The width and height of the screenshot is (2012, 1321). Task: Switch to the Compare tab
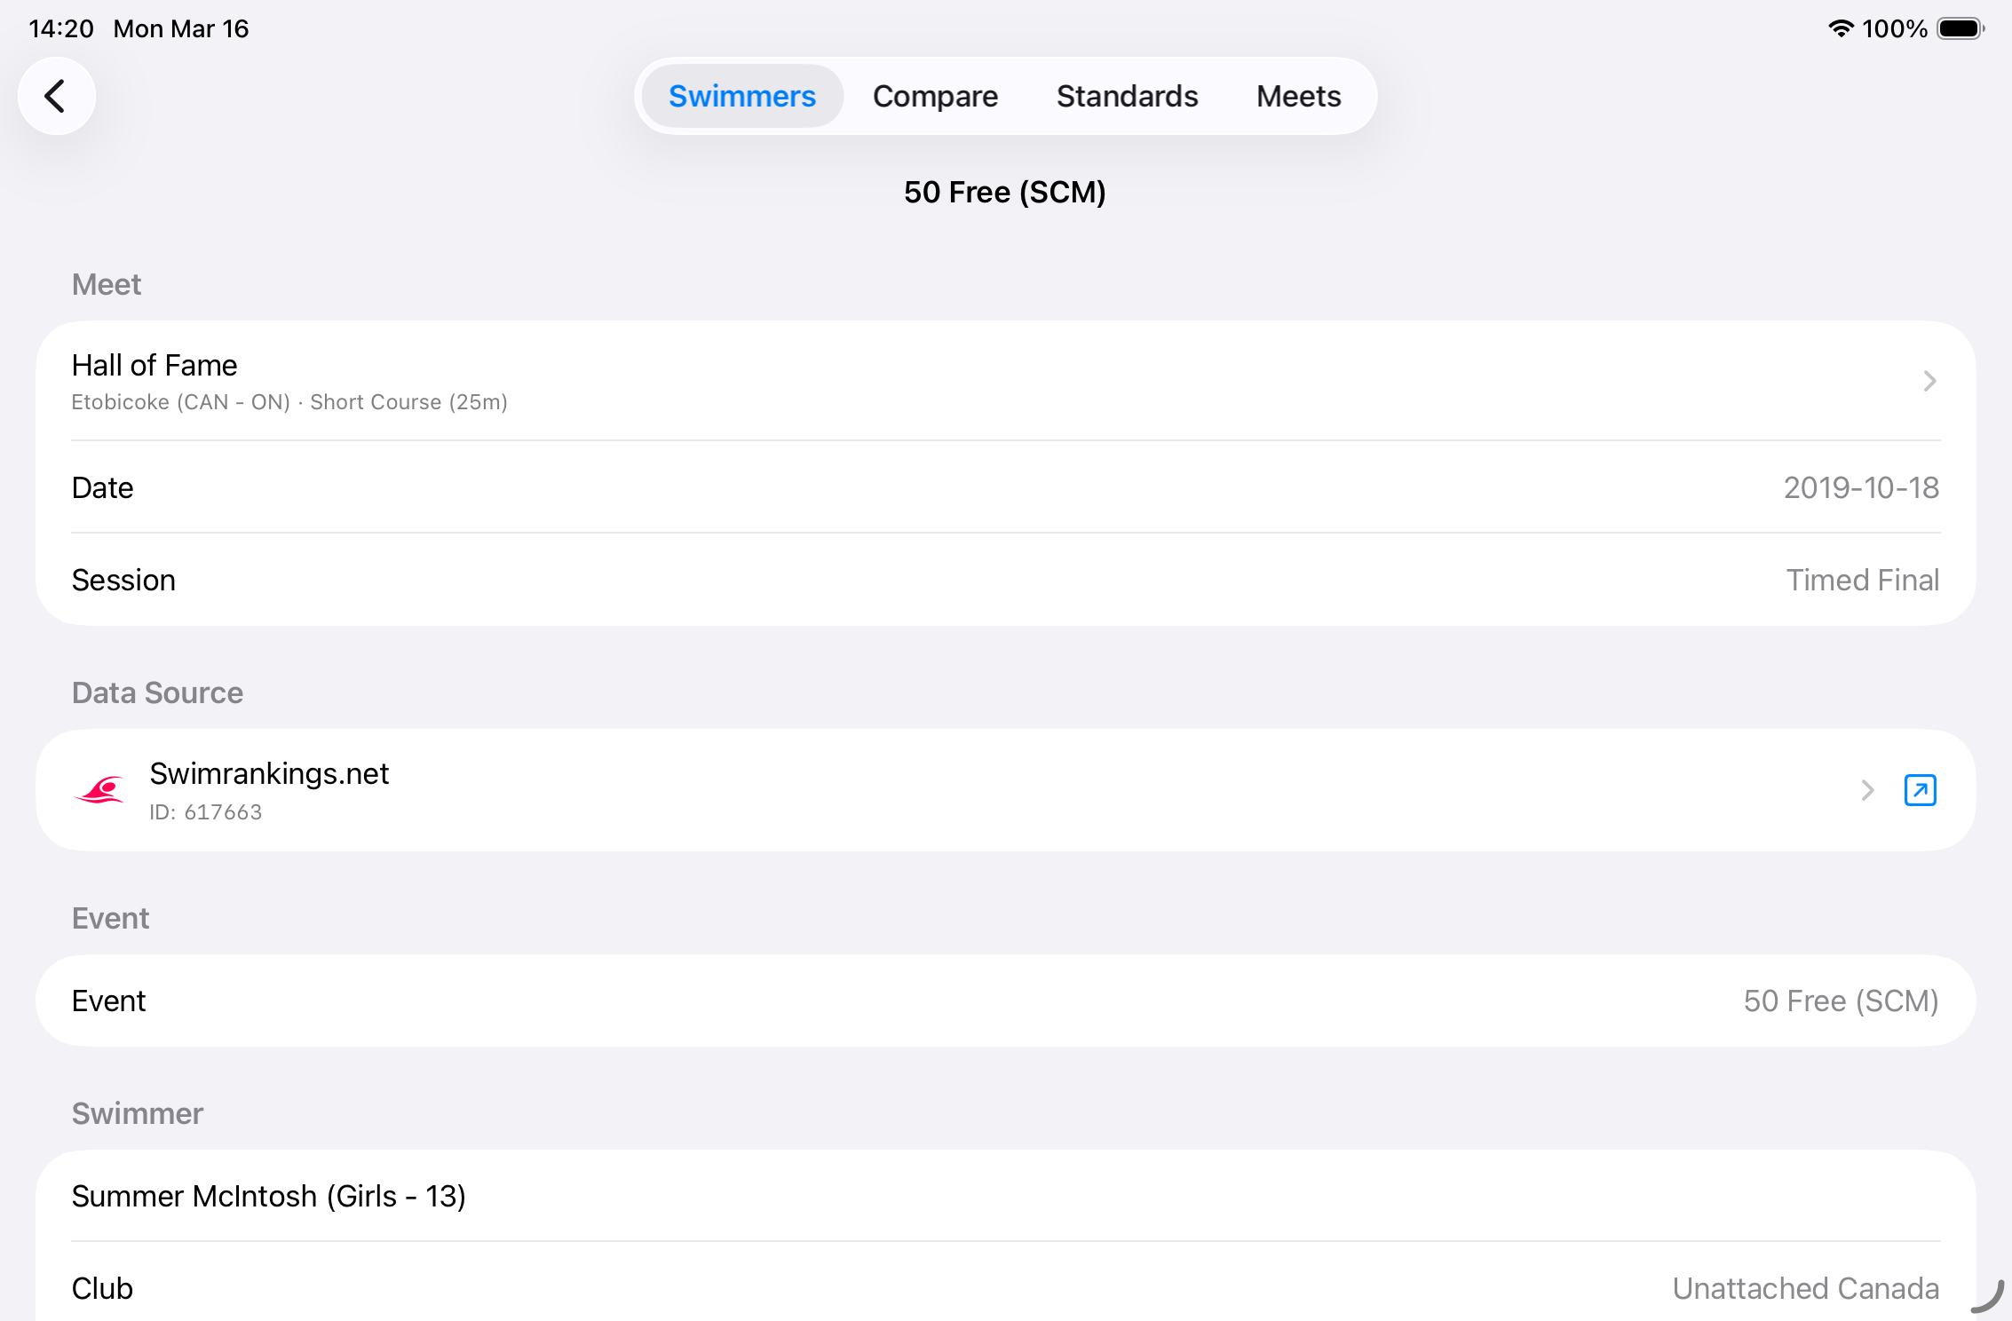pyautogui.click(x=935, y=96)
